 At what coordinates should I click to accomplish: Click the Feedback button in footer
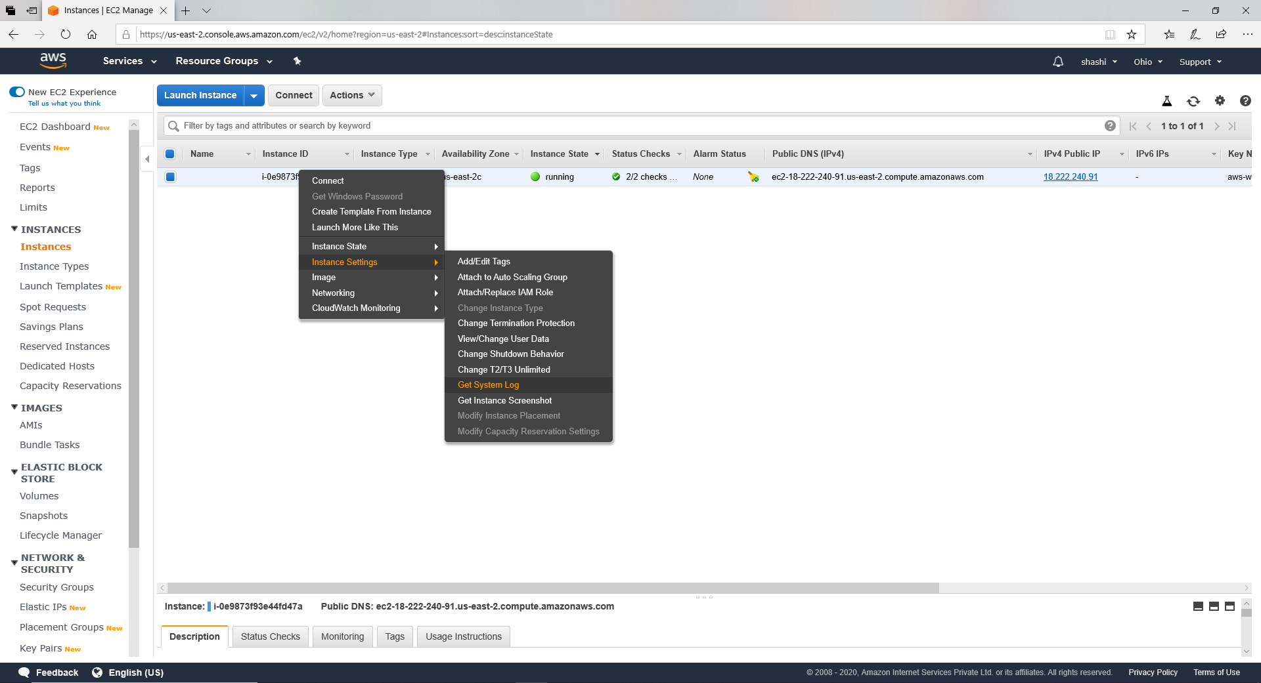(49, 673)
